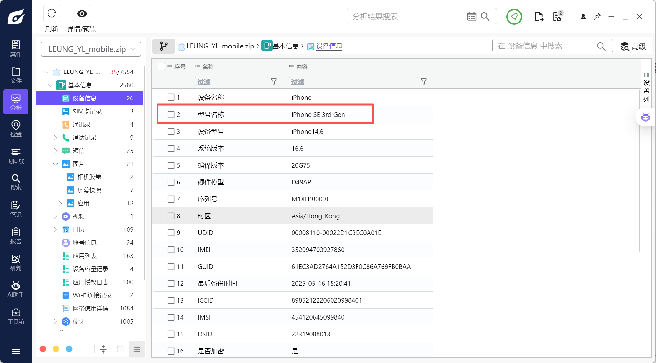Click the red color tag dot
The width and height of the screenshot is (656, 363).
point(43,349)
